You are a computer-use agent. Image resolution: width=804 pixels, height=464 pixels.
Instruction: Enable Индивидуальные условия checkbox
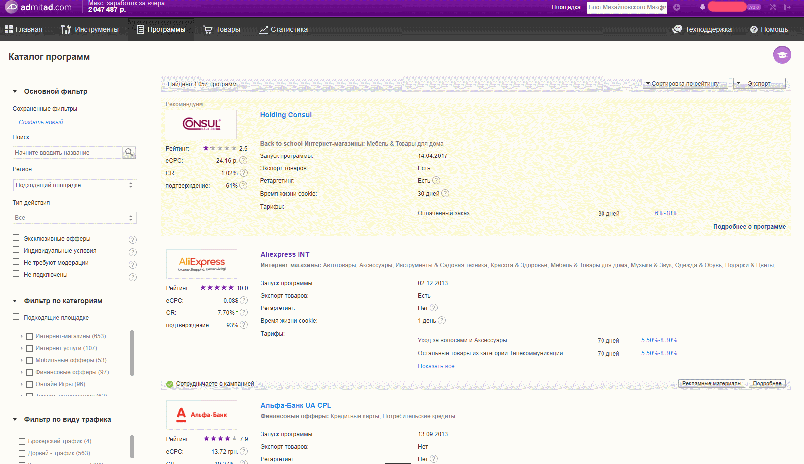pos(16,250)
